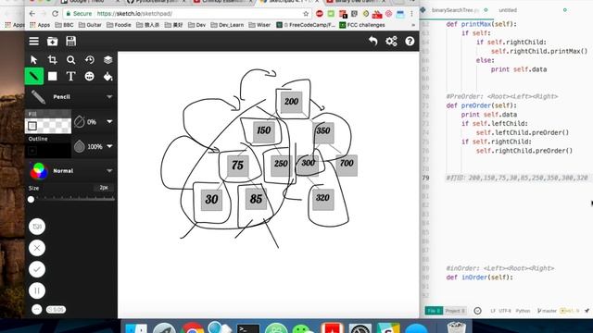Click the Project button in editor status bar

(x=455, y=311)
